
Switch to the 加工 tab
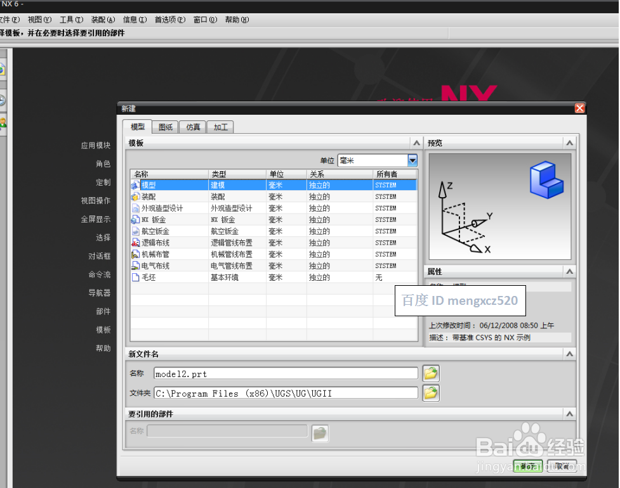(x=220, y=127)
